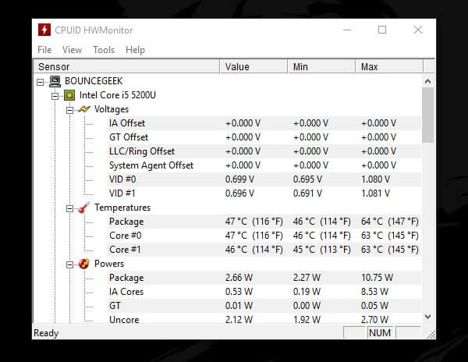This screenshot has height=362, width=468.
Task: Click the CPUID HWMonitor lightning bolt app icon
Action: point(44,30)
